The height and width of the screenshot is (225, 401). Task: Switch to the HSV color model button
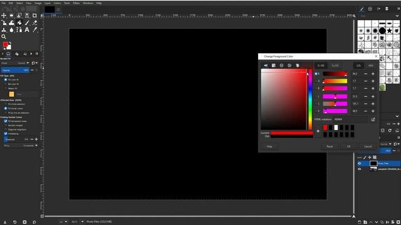click(370, 66)
